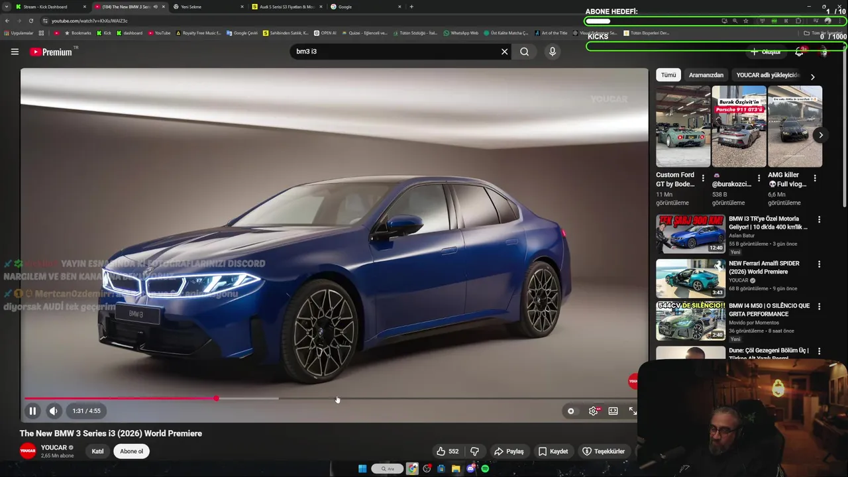Screen dimensions: 848x477
Task: Select the Aramanızdan filter chip
Action: [x=706, y=75]
